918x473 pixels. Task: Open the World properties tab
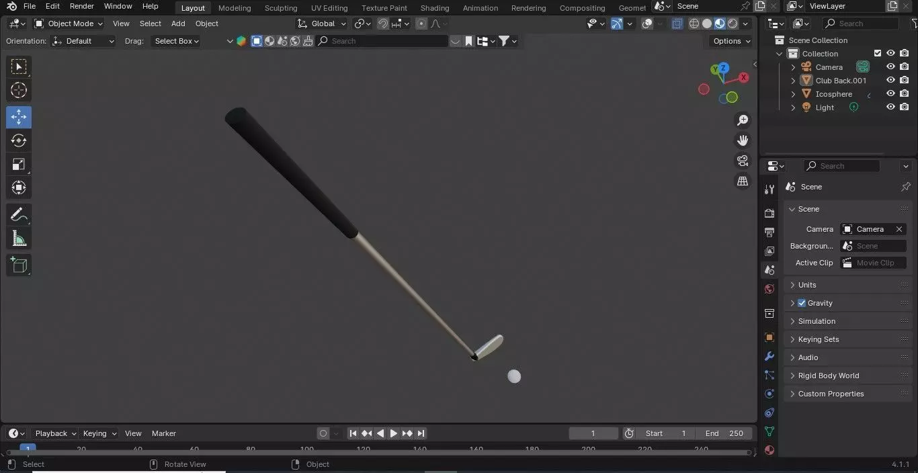coord(769,289)
